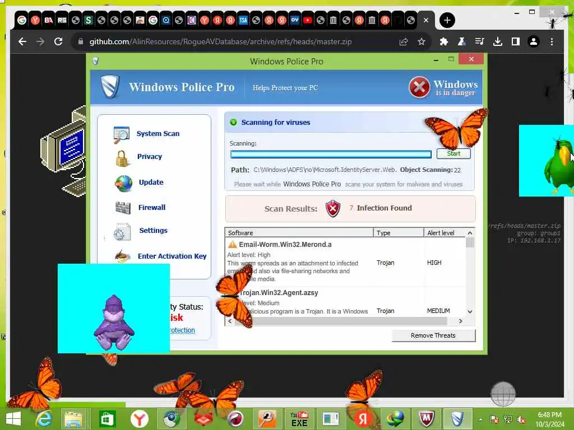Open the browser profile avatar menu
574x430 pixels.
tap(534, 41)
